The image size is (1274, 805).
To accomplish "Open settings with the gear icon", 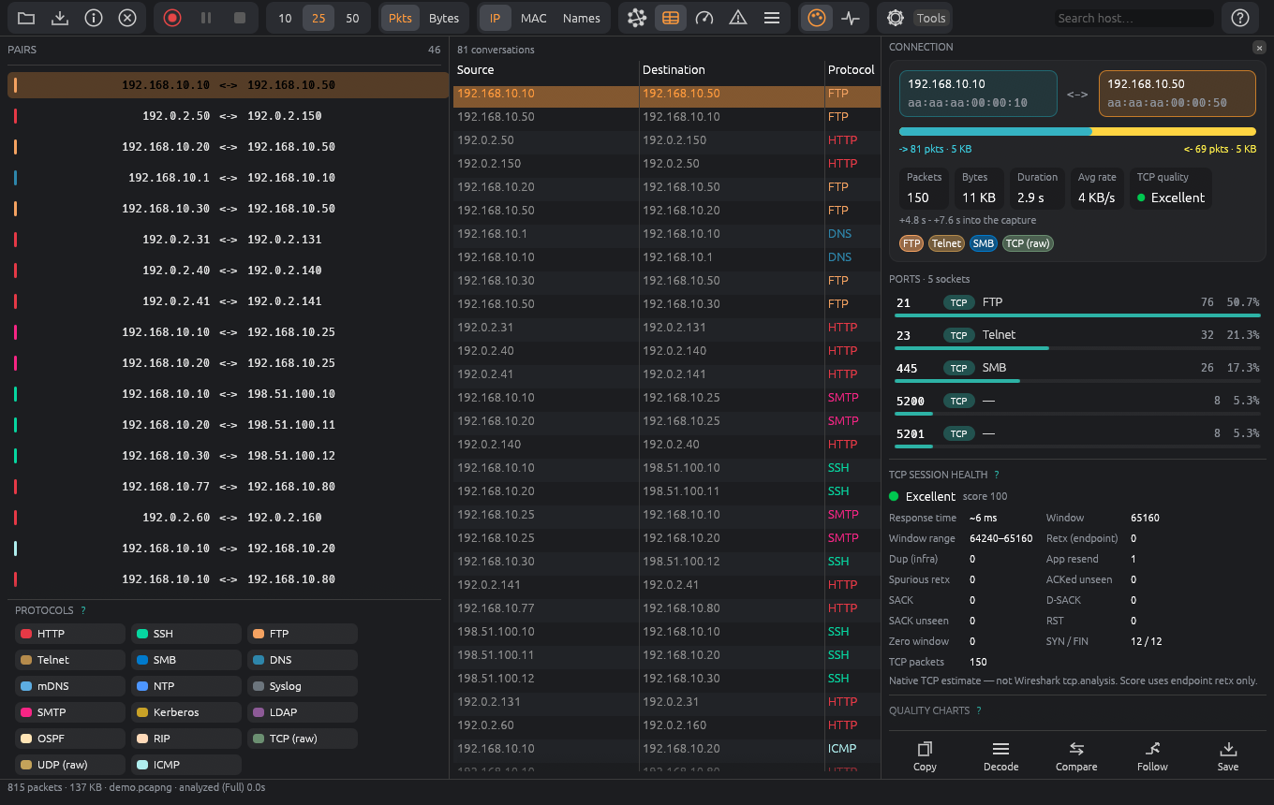I will 896,18.
